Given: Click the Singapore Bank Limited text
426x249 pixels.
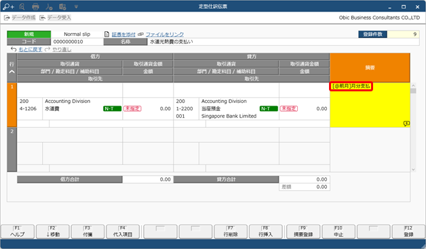Looking at the screenshot, I should click(x=229, y=116).
